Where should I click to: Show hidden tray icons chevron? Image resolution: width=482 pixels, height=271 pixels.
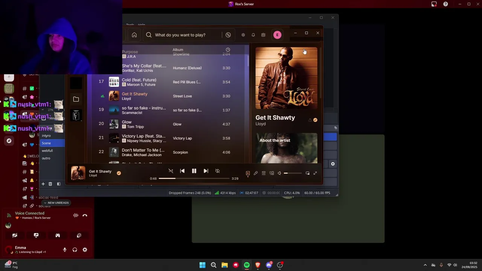tap(425, 265)
